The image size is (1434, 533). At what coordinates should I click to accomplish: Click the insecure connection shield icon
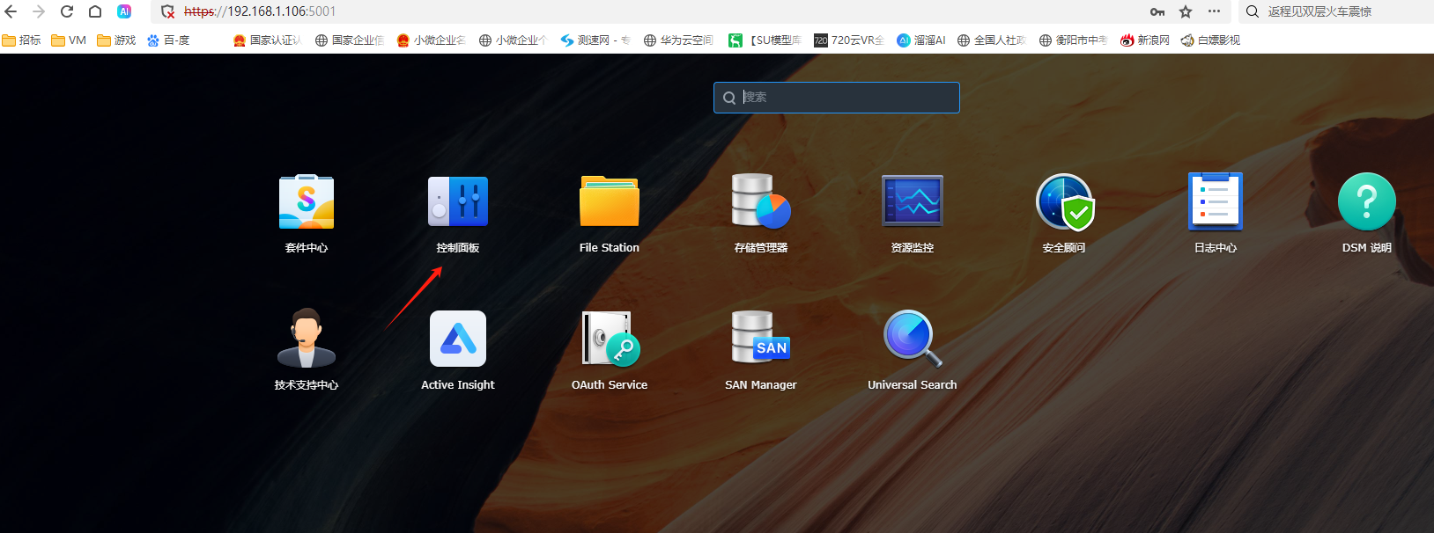[167, 11]
